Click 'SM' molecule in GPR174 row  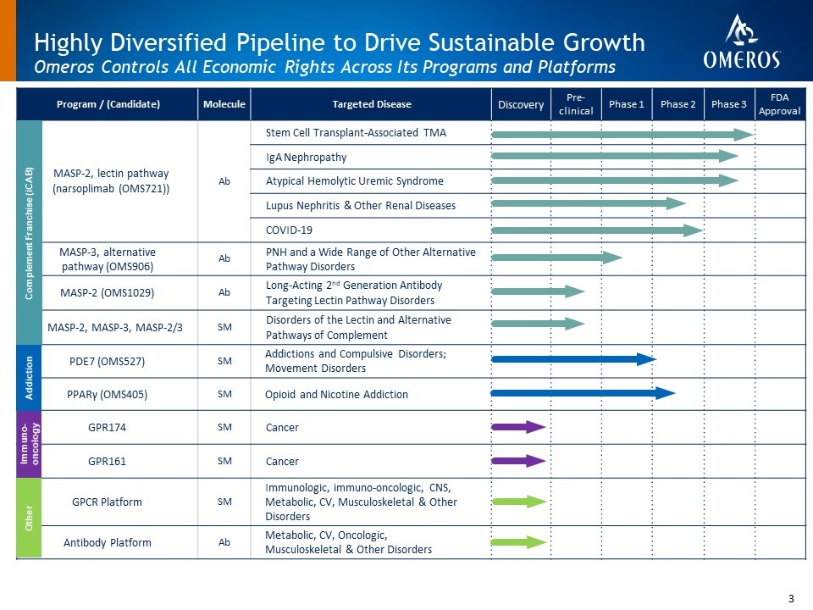point(224,427)
